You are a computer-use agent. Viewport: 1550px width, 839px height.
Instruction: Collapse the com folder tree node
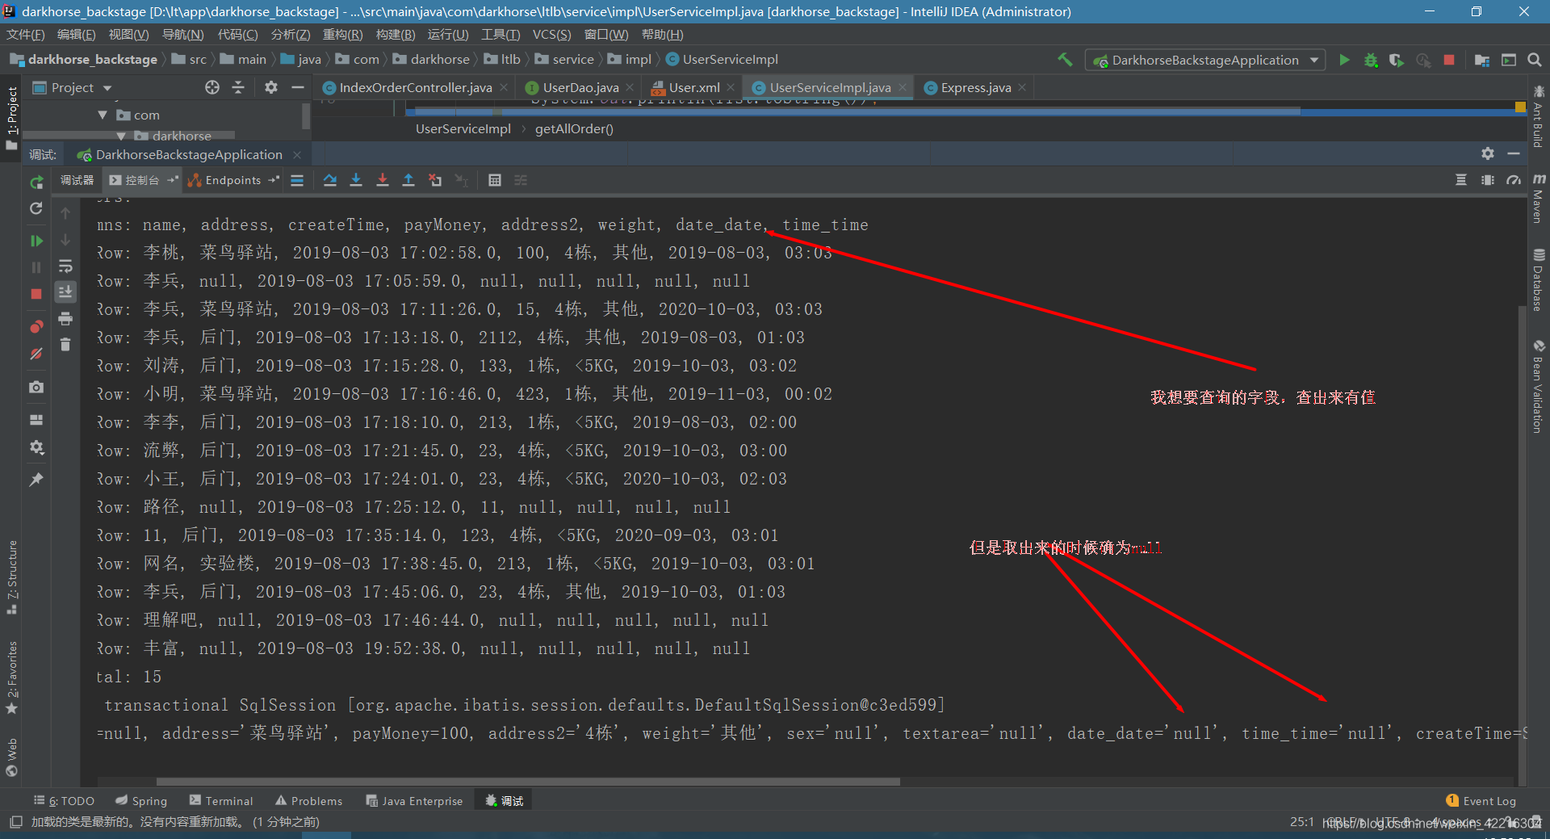tap(103, 115)
